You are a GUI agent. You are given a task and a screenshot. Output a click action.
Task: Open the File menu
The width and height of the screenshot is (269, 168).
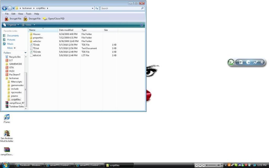7,14
